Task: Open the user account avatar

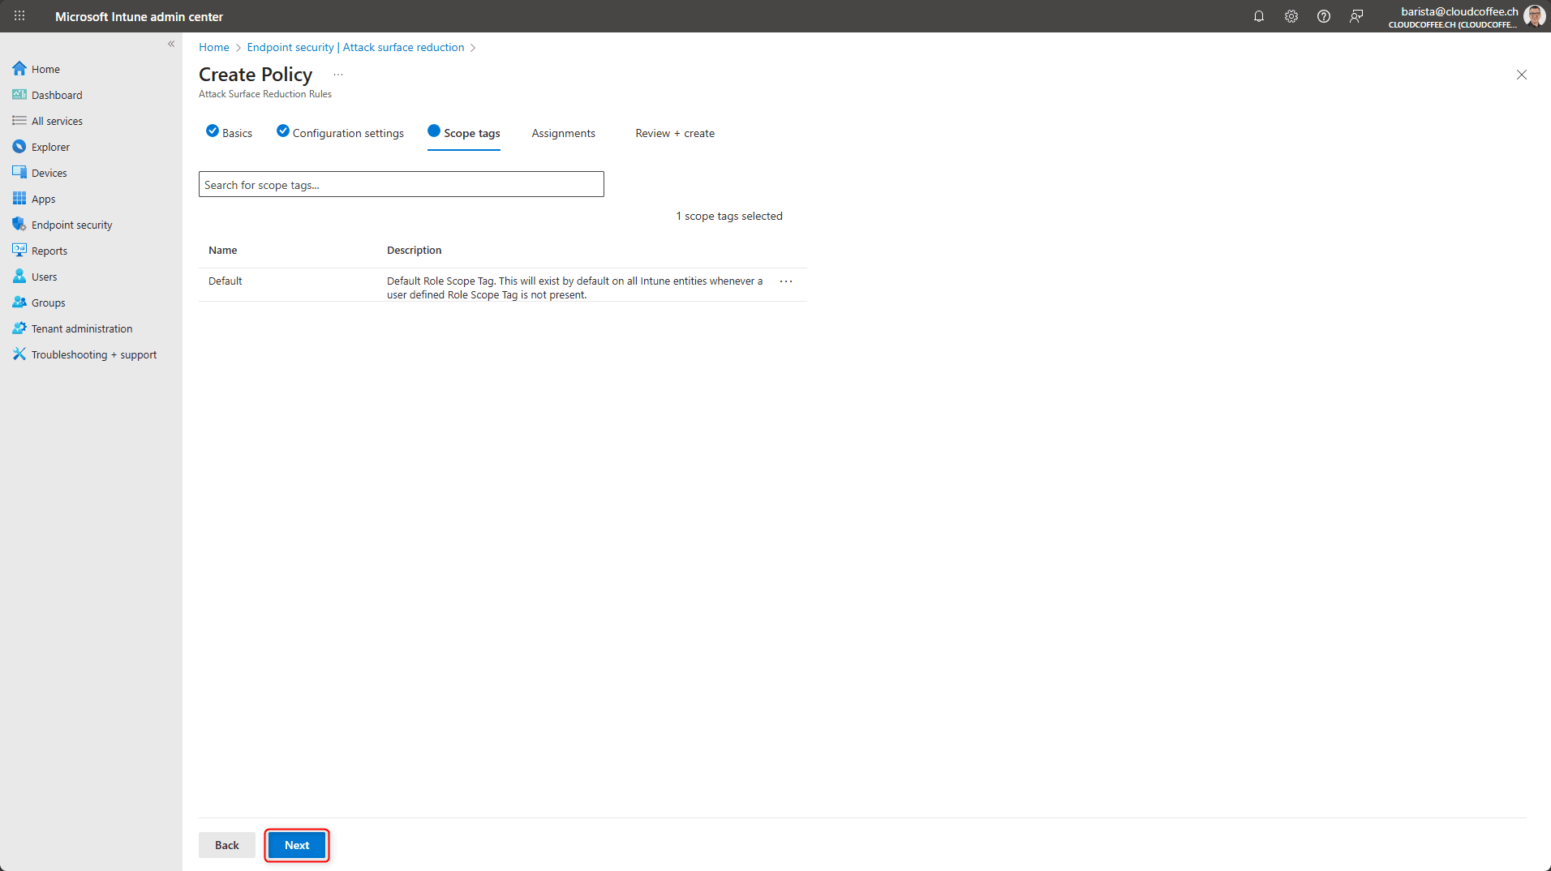Action: point(1533,16)
